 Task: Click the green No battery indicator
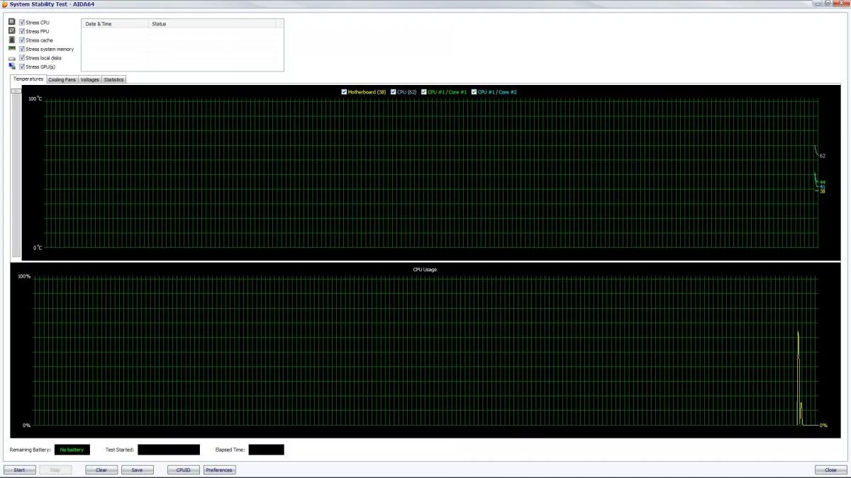[x=72, y=450]
